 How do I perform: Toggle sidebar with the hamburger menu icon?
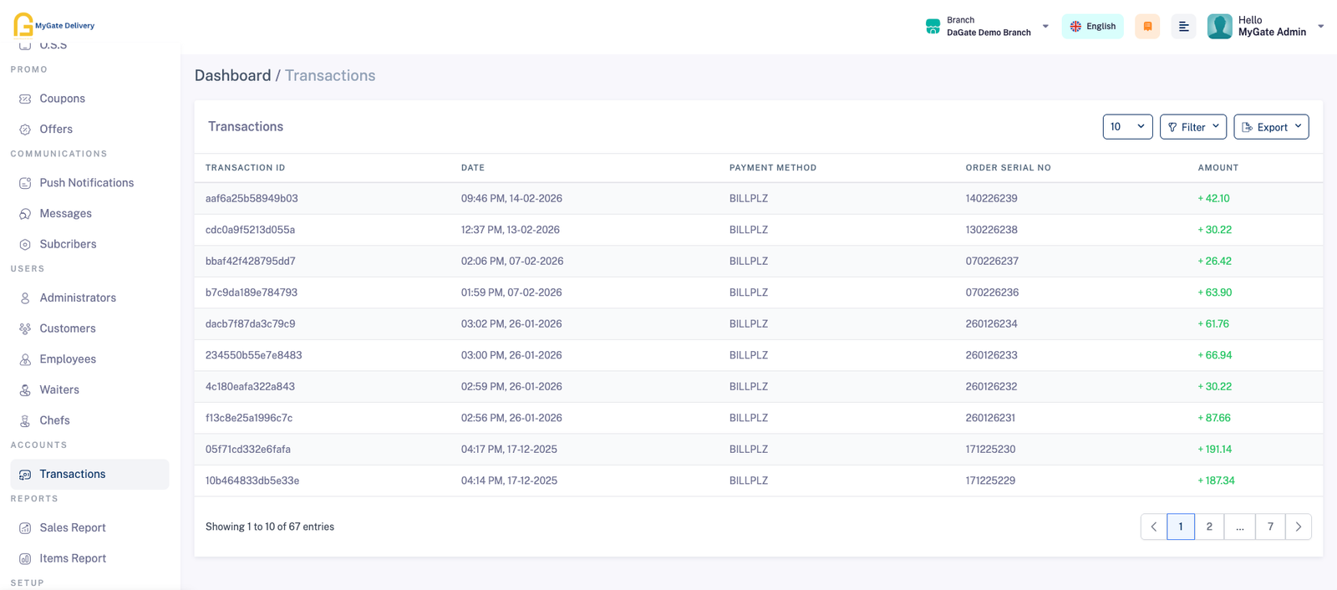(x=1183, y=27)
